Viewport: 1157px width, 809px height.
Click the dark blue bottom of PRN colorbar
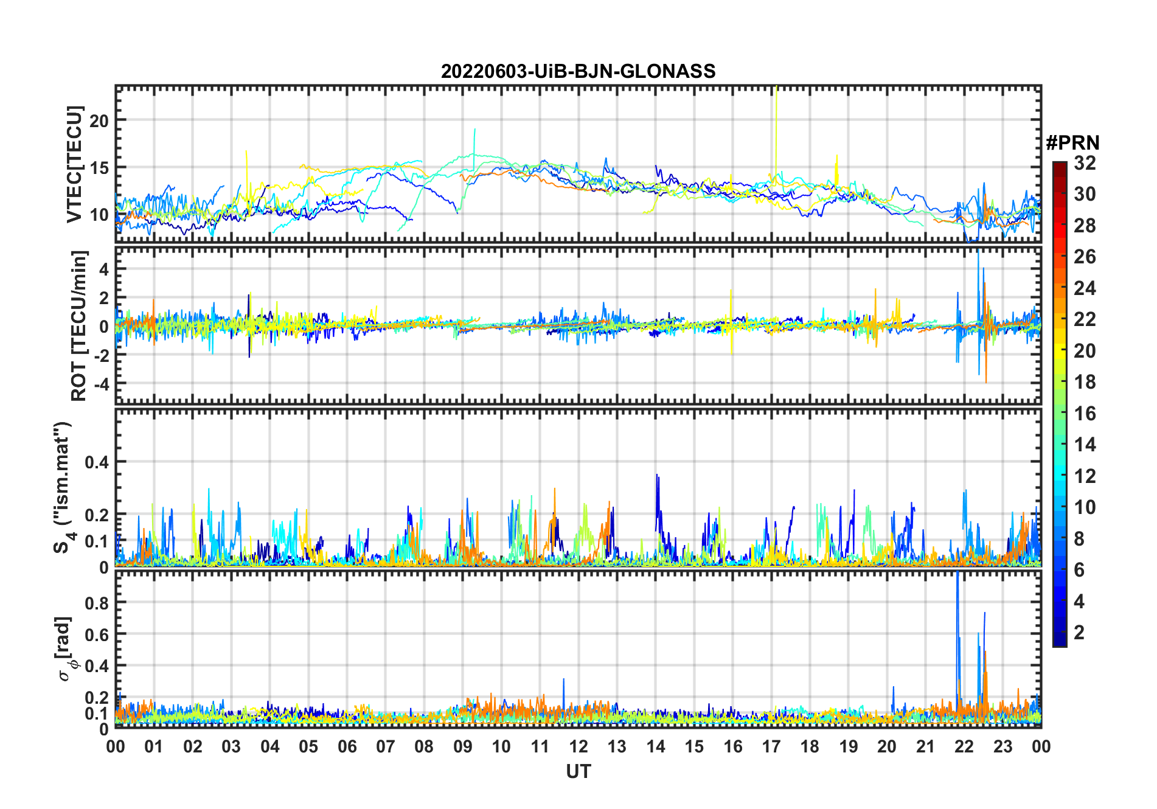tap(1059, 641)
